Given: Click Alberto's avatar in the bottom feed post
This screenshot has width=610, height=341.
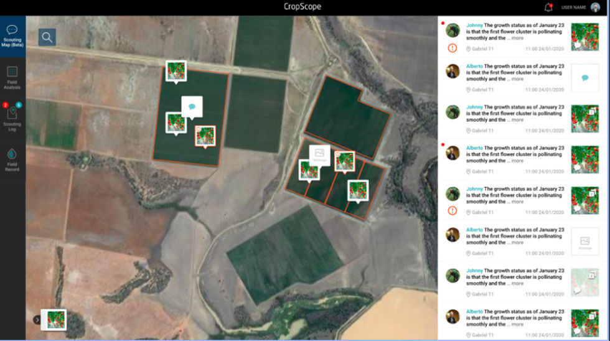Looking at the screenshot, I should [x=453, y=317].
